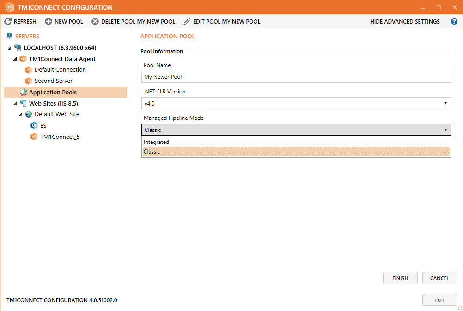463x311 pixels.
Task: Choose Integrated from pipeline mode list
Action: 296,142
